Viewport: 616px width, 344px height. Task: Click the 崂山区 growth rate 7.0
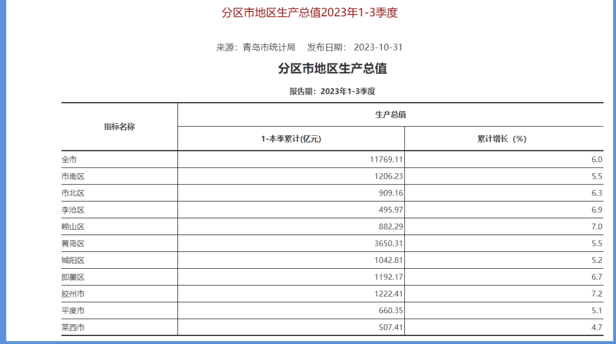point(596,227)
